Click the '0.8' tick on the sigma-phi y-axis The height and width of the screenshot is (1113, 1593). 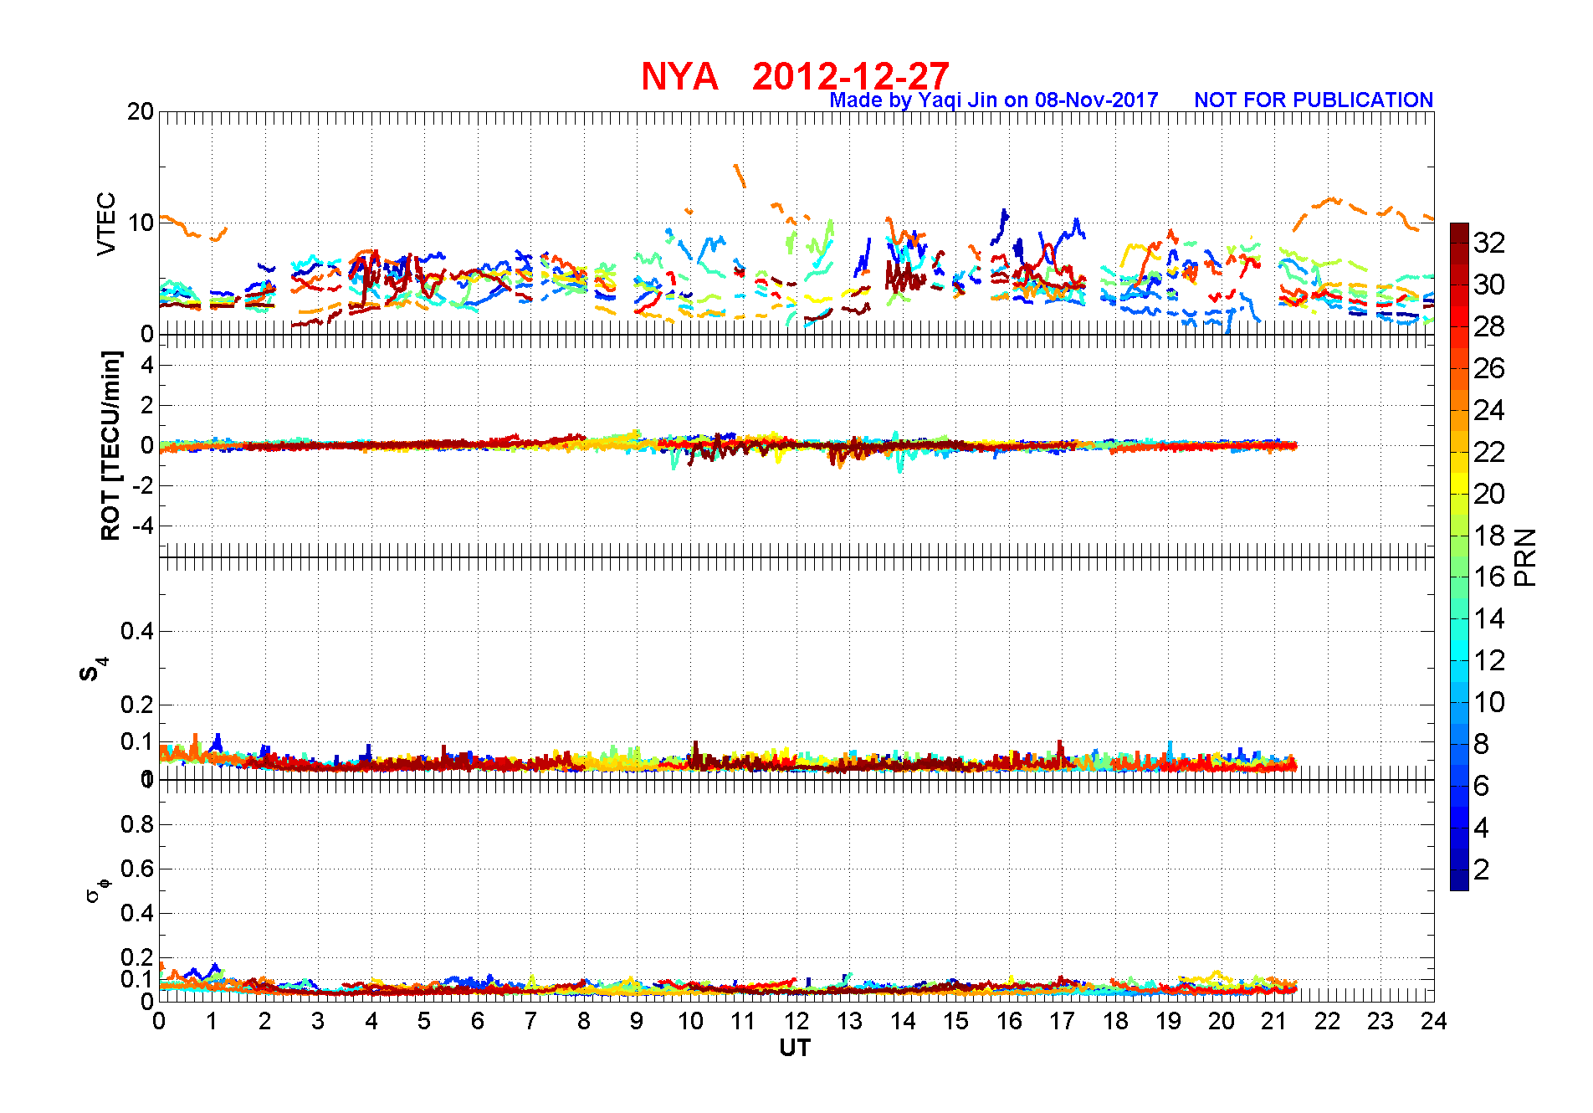click(x=137, y=824)
